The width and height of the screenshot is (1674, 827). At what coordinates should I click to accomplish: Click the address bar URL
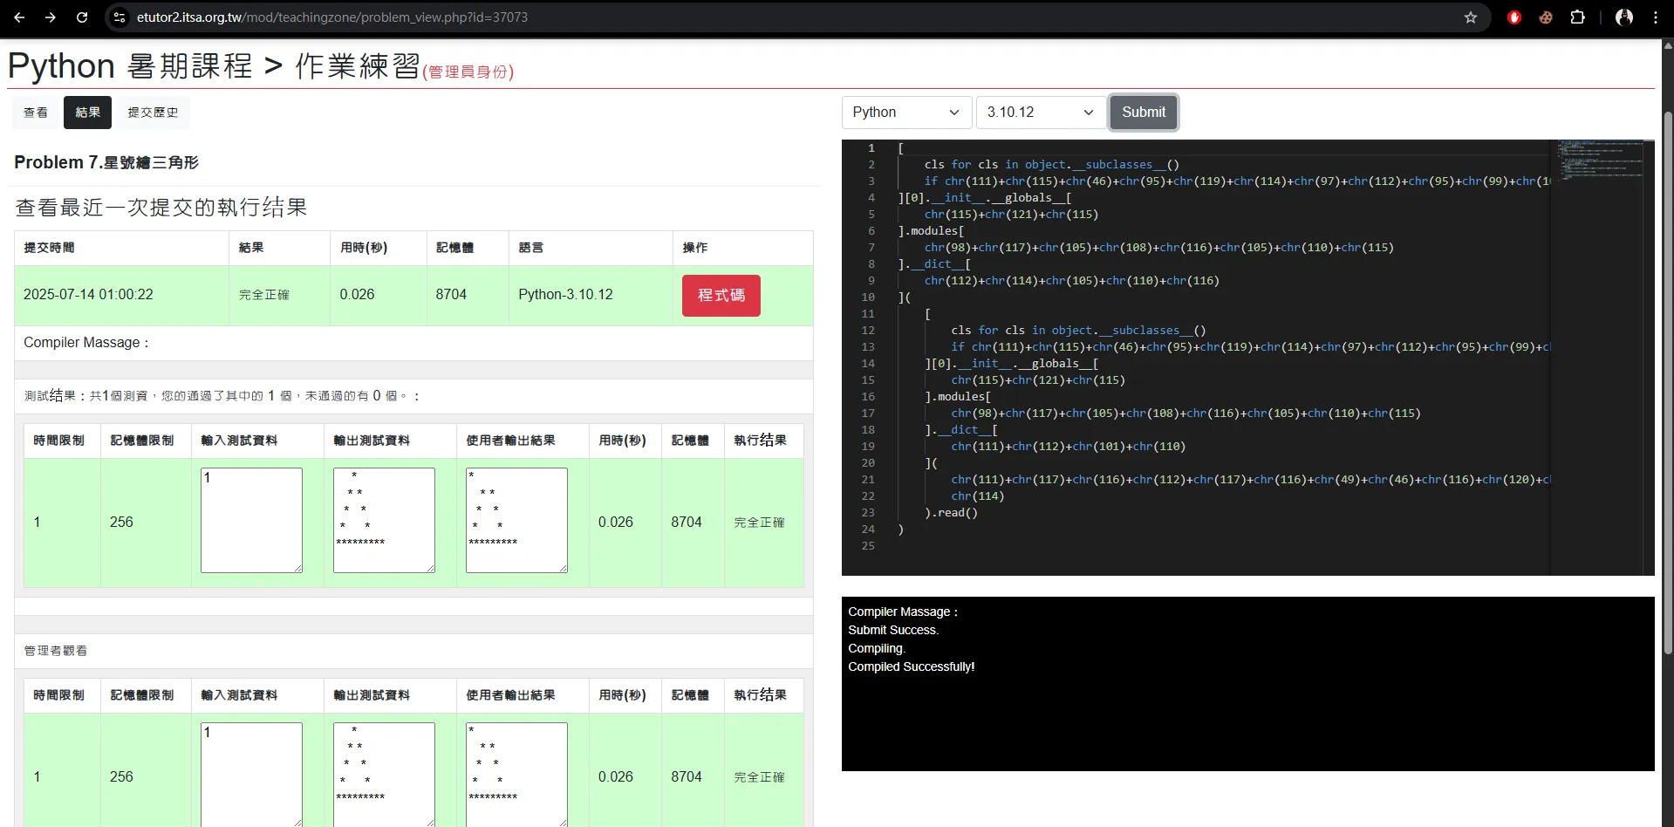[331, 17]
